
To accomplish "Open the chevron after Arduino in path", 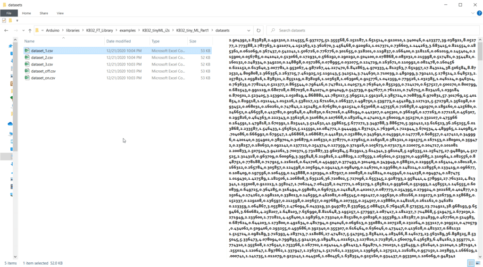I will point(63,31).
